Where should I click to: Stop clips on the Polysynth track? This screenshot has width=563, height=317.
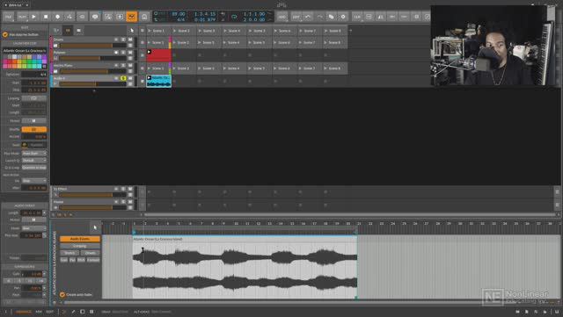(x=143, y=55)
